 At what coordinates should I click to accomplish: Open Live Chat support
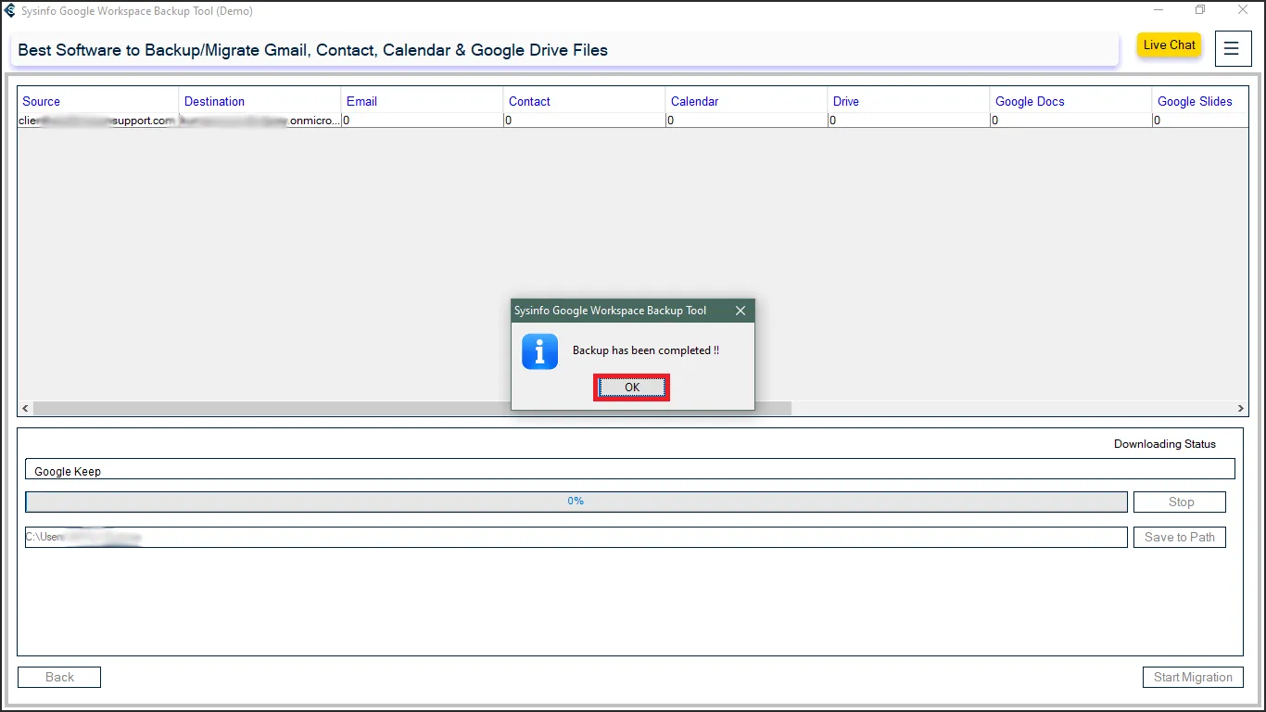(x=1169, y=45)
